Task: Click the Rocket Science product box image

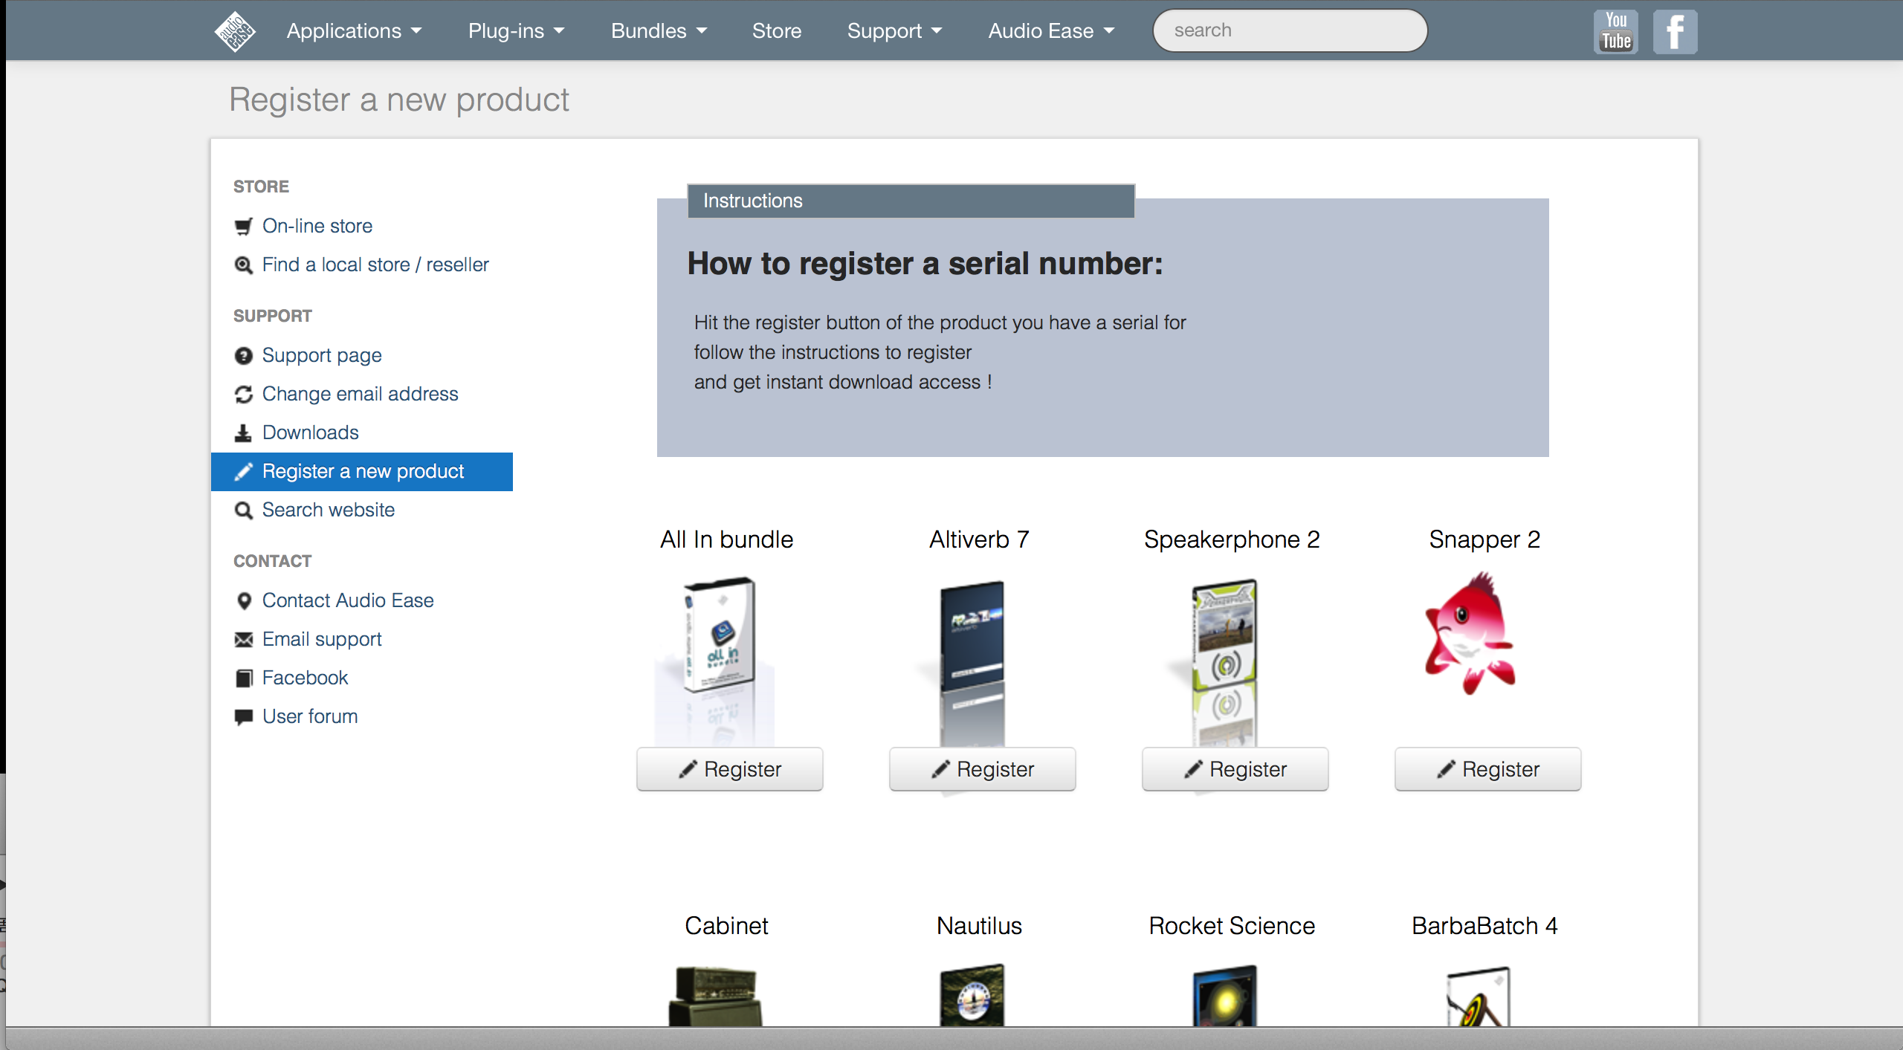Action: coord(1225,996)
